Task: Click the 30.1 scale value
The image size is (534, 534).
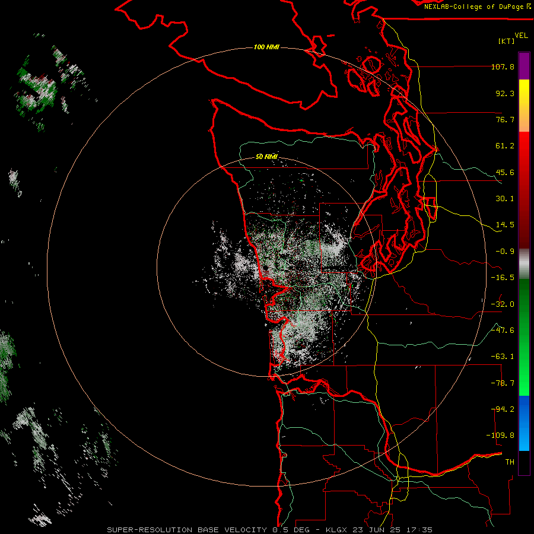Action: 505,199
